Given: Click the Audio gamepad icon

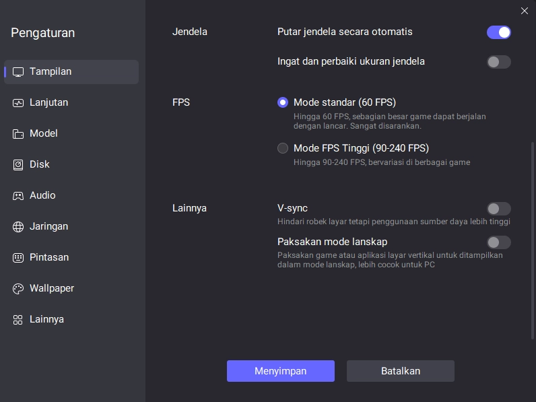Looking at the screenshot, I should click(18, 196).
